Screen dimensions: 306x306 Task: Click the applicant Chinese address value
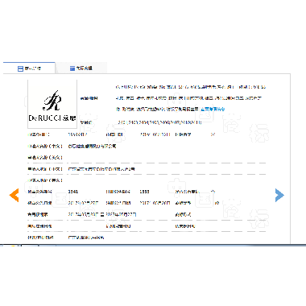101,169
